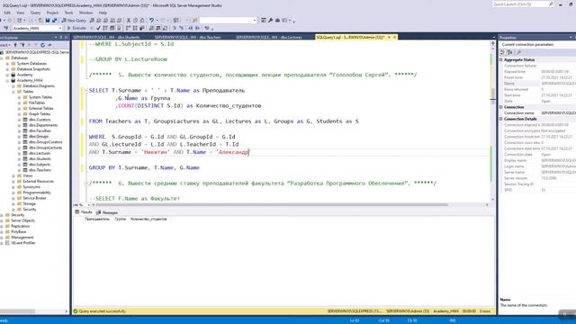576x324 pixels.
Task: Click the Increase indent icon
Action: pyautogui.click(x=198, y=28)
